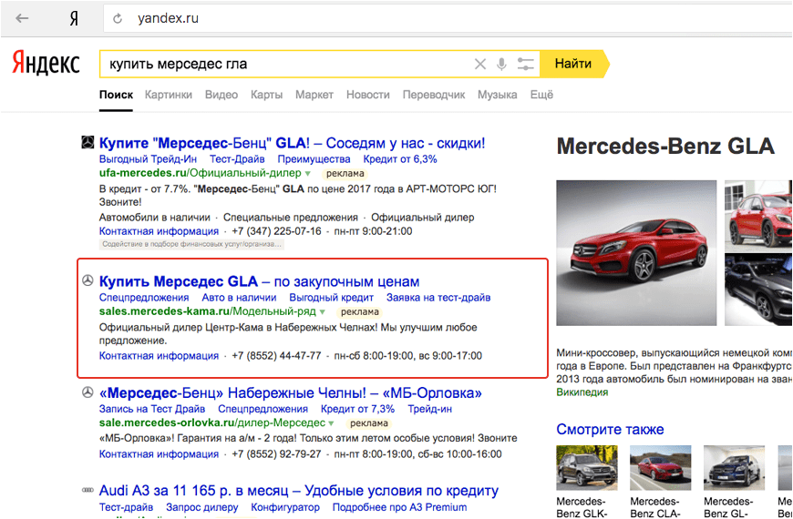Image resolution: width=793 pixels, height=519 pixels.
Task: Expand dropdown arrow next to sales.mercedes-kama.ru
Action: coord(322,312)
